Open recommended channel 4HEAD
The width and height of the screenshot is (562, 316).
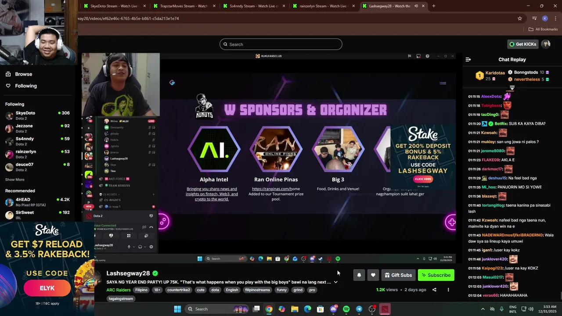click(37, 202)
